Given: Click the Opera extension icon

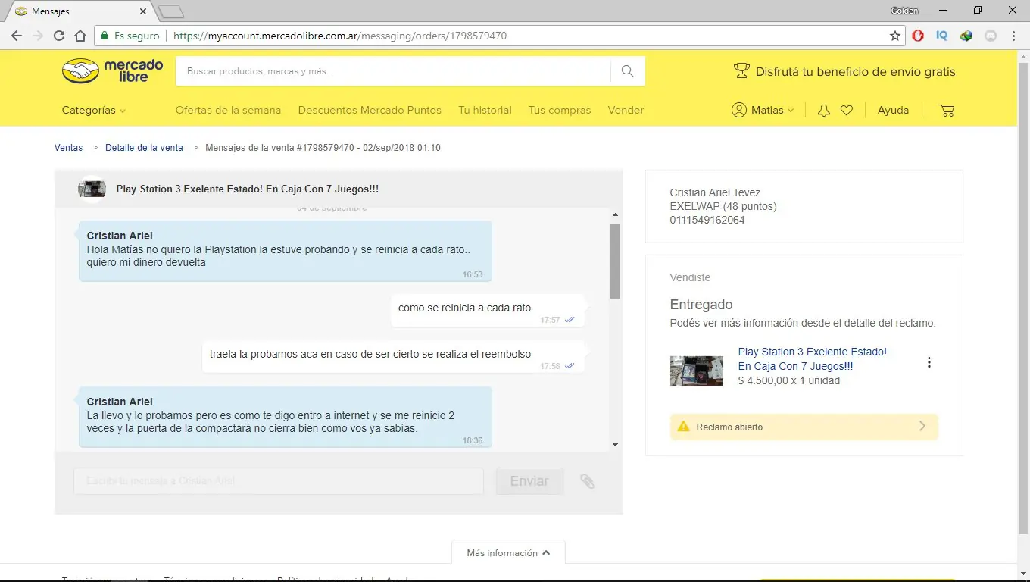Looking at the screenshot, I should (918, 36).
